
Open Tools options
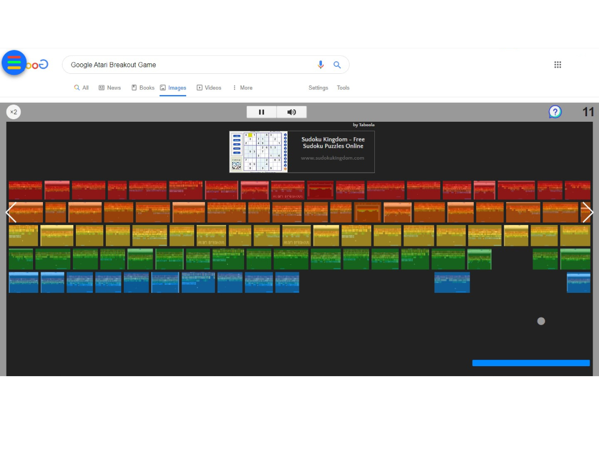coord(343,88)
